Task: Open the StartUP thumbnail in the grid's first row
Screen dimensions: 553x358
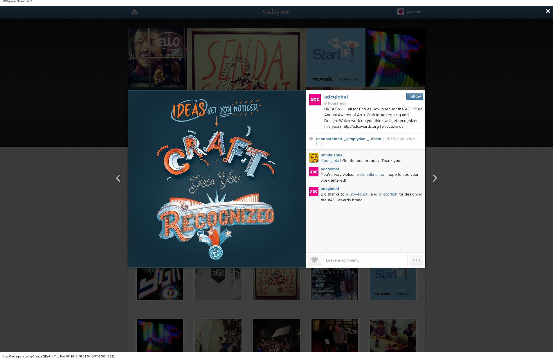Action: click(x=393, y=284)
